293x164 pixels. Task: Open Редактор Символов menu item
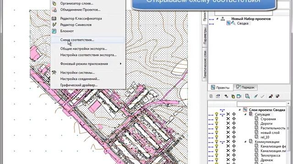click(87, 25)
